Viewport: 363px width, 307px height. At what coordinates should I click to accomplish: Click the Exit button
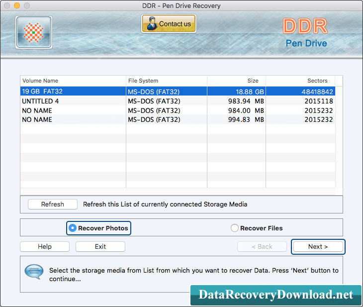click(x=100, y=246)
